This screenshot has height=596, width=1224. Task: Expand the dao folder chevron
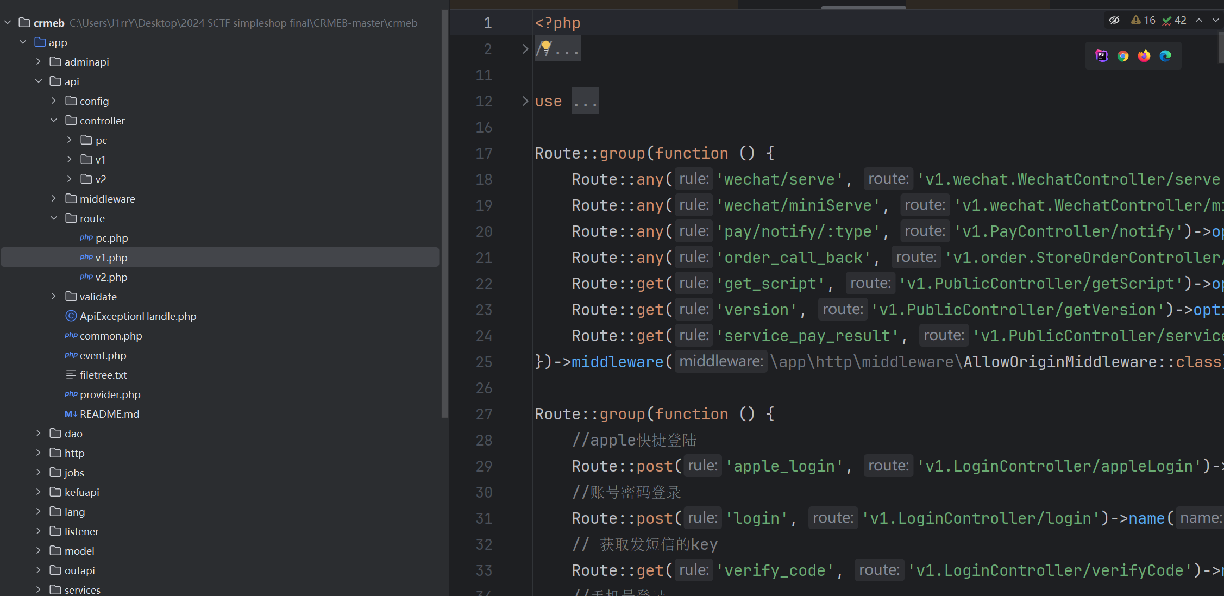coord(39,433)
